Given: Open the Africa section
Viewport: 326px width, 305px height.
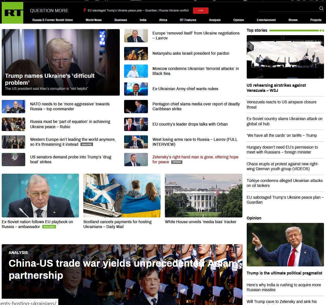Looking at the screenshot, I should coord(163,20).
